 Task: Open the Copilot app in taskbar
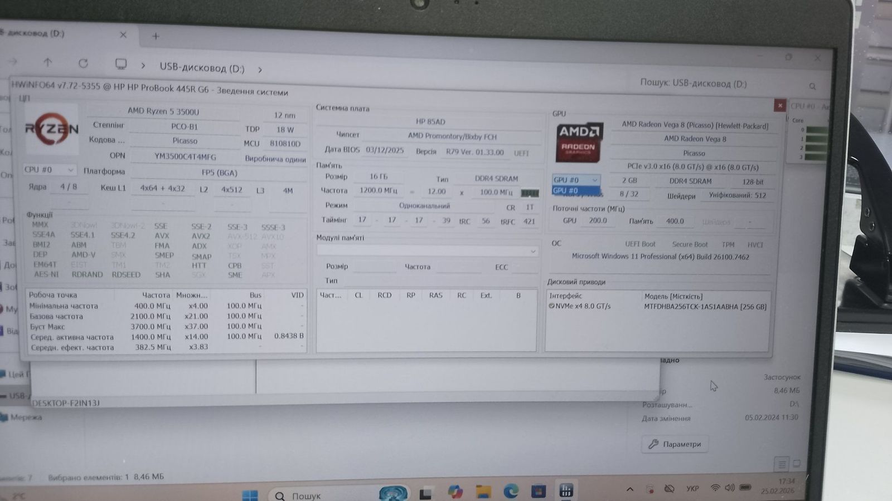click(455, 492)
